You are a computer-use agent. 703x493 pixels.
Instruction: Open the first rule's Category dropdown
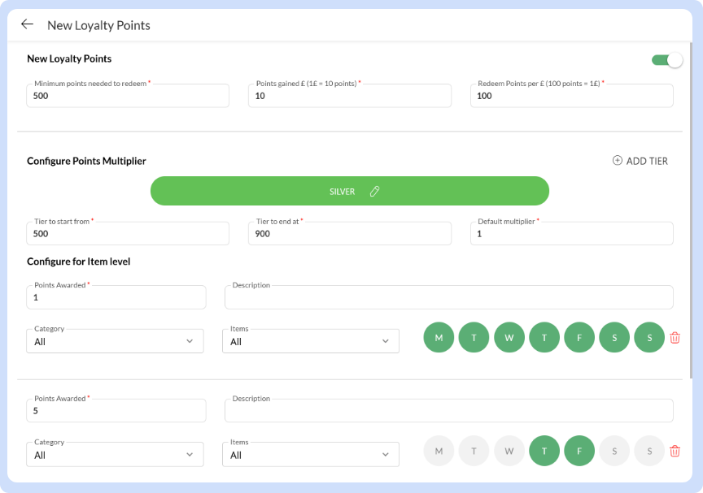coord(115,341)
